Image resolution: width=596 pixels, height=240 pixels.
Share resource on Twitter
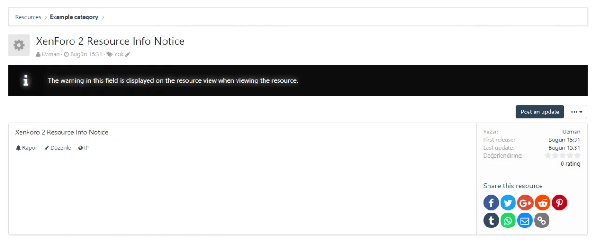(508, 203)
